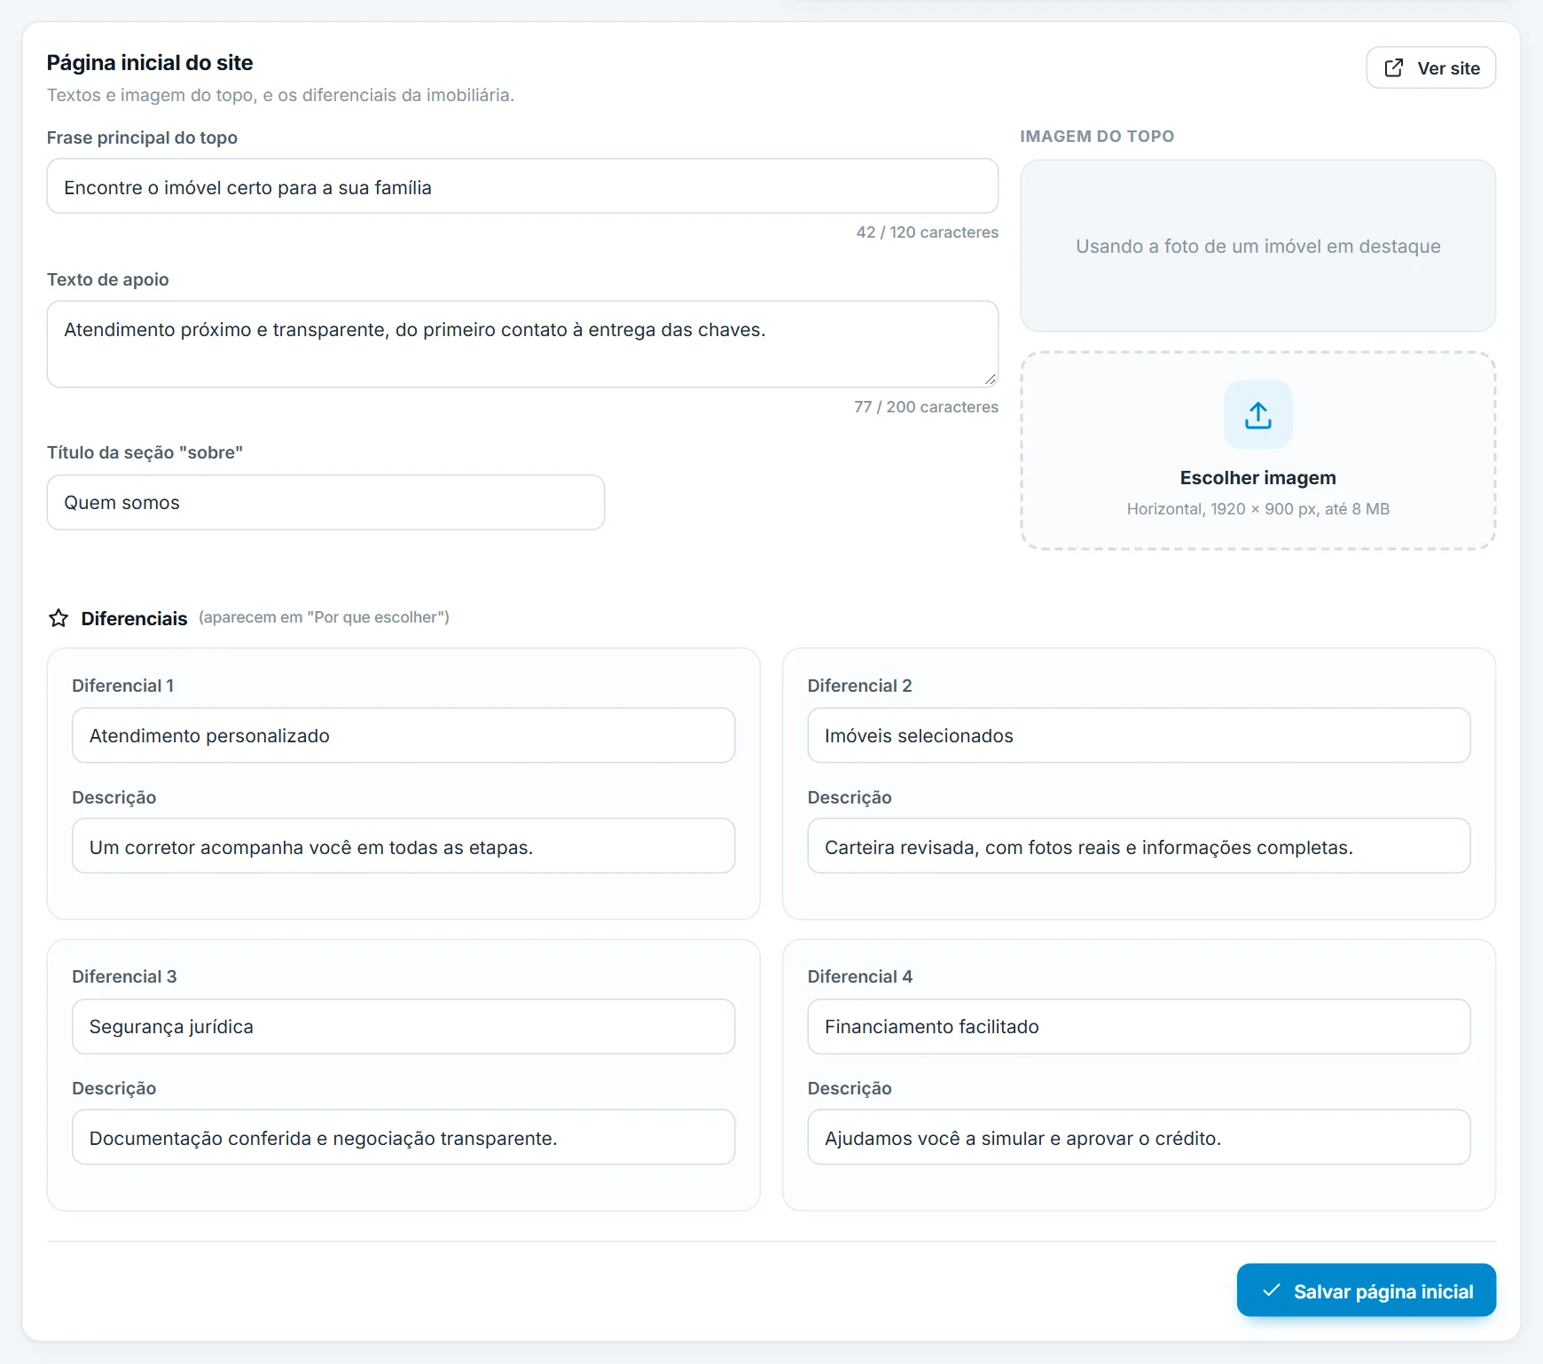Viewport: 1543px width, 1364px height.
Task: Grab the textarea resize handle corner
Action: click(x=990, y=379)
